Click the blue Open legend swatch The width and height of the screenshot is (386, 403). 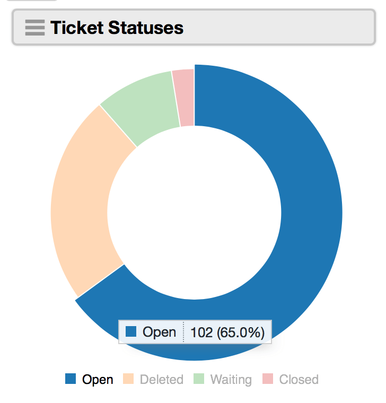[71, 379]
